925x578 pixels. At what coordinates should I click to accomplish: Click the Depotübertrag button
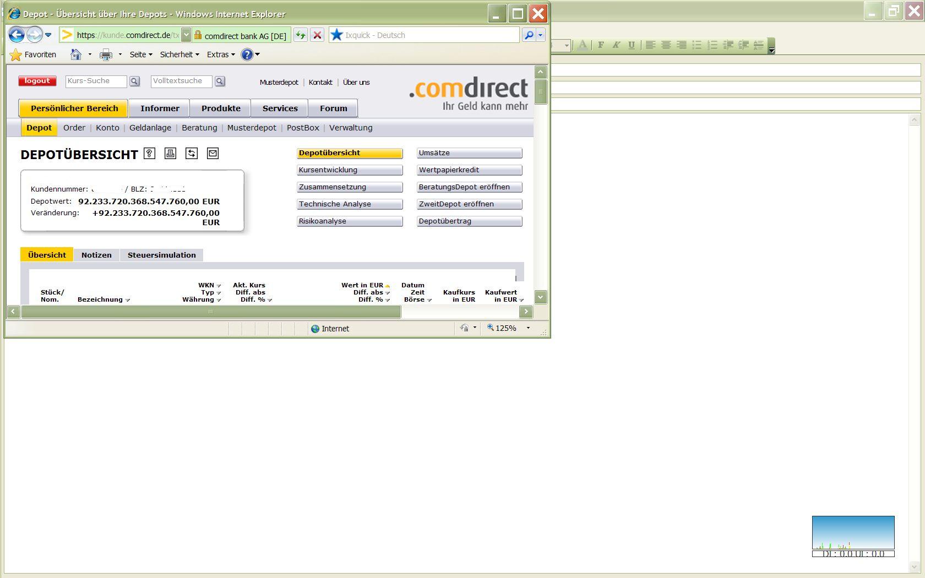[x=470, y=221]
